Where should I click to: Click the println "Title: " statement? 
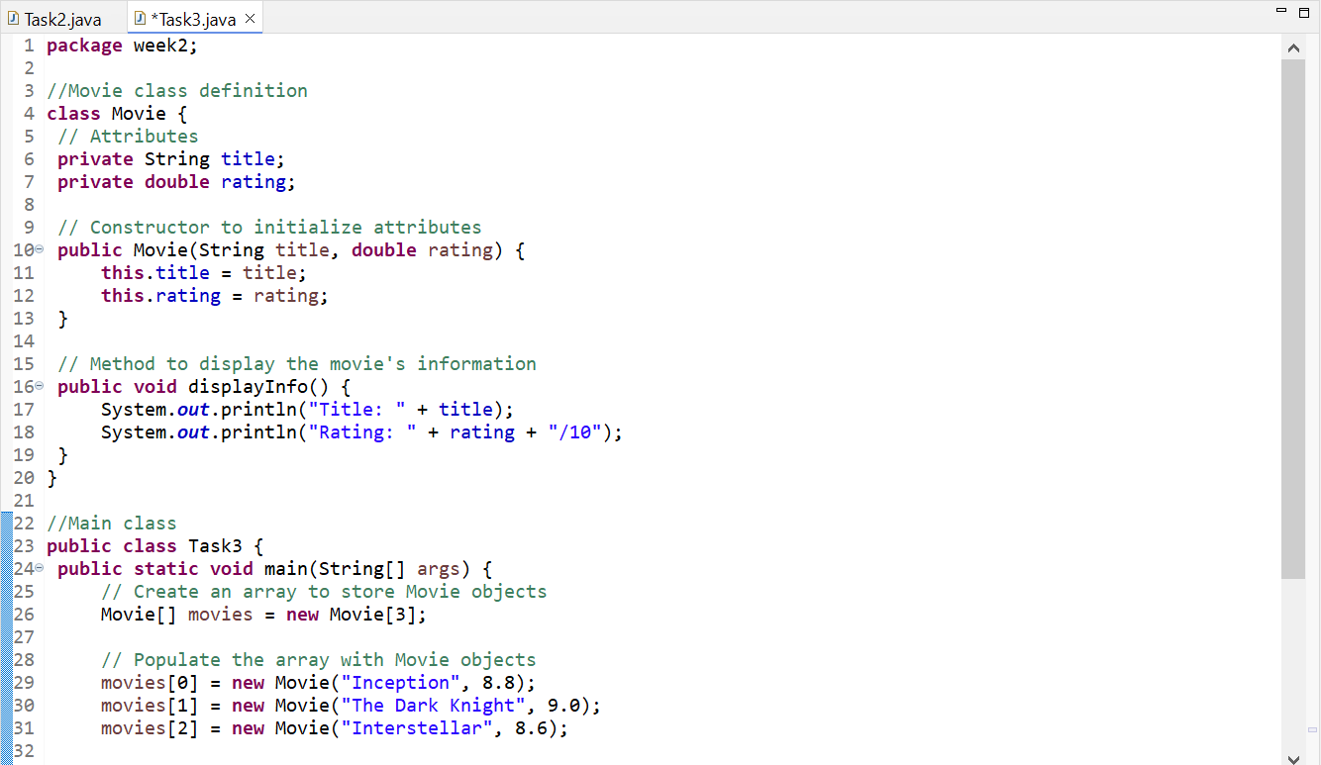[x=308, y=410]
